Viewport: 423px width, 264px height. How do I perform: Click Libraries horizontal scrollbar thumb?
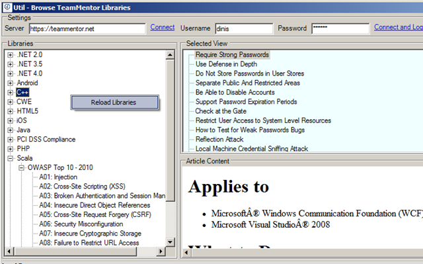pyautogui.click(x=75, y=251)
